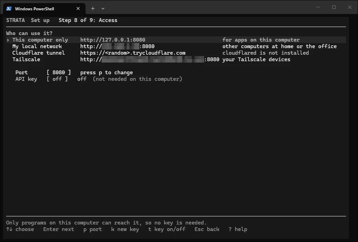Click the Port value 8080 field
The width and height of the screenshot is (358, 242).
click(x=59, y=73)
